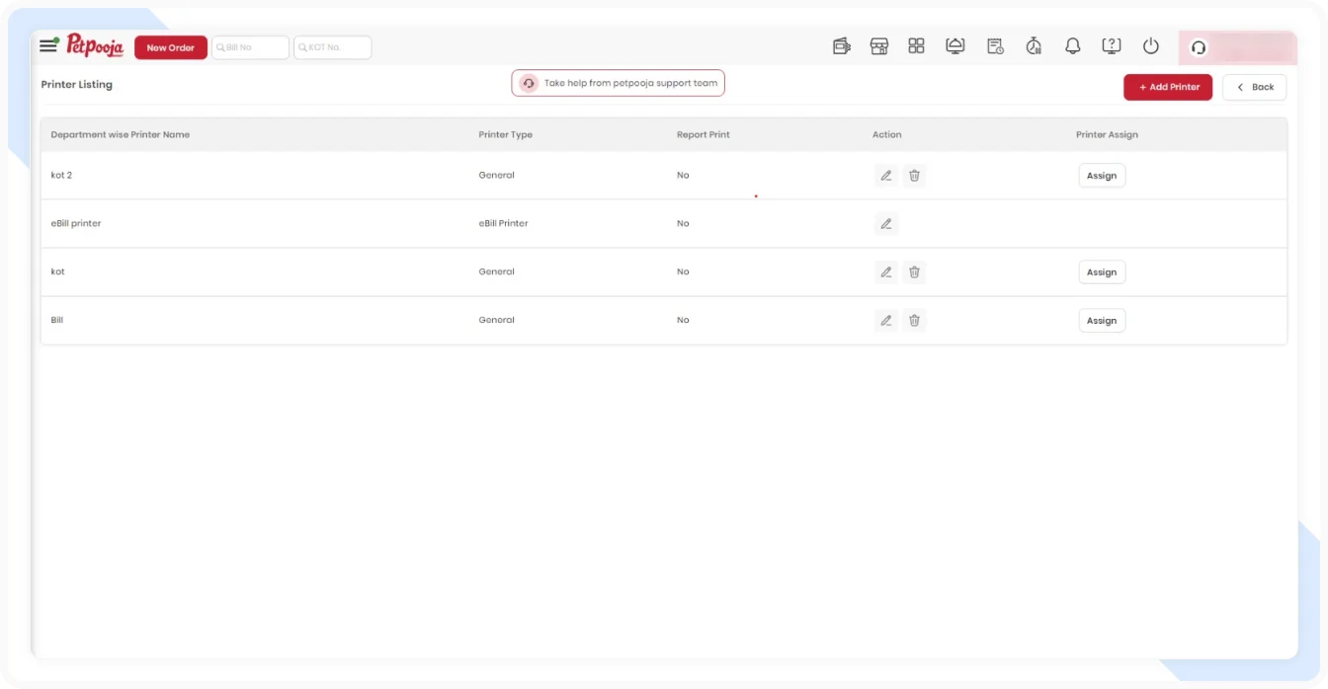Viewport: 1328px width, 689px height.
Task: Take help from petpooja support team
Action: point(618,84)
